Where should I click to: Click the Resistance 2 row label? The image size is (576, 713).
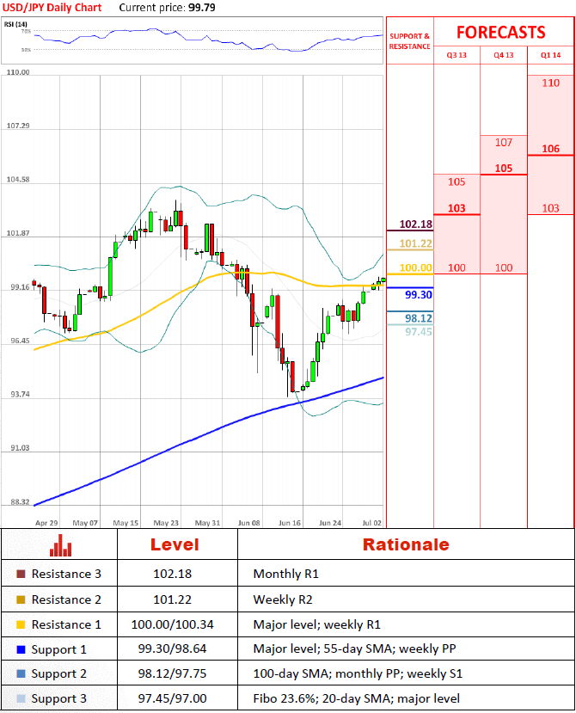[66, 599]
